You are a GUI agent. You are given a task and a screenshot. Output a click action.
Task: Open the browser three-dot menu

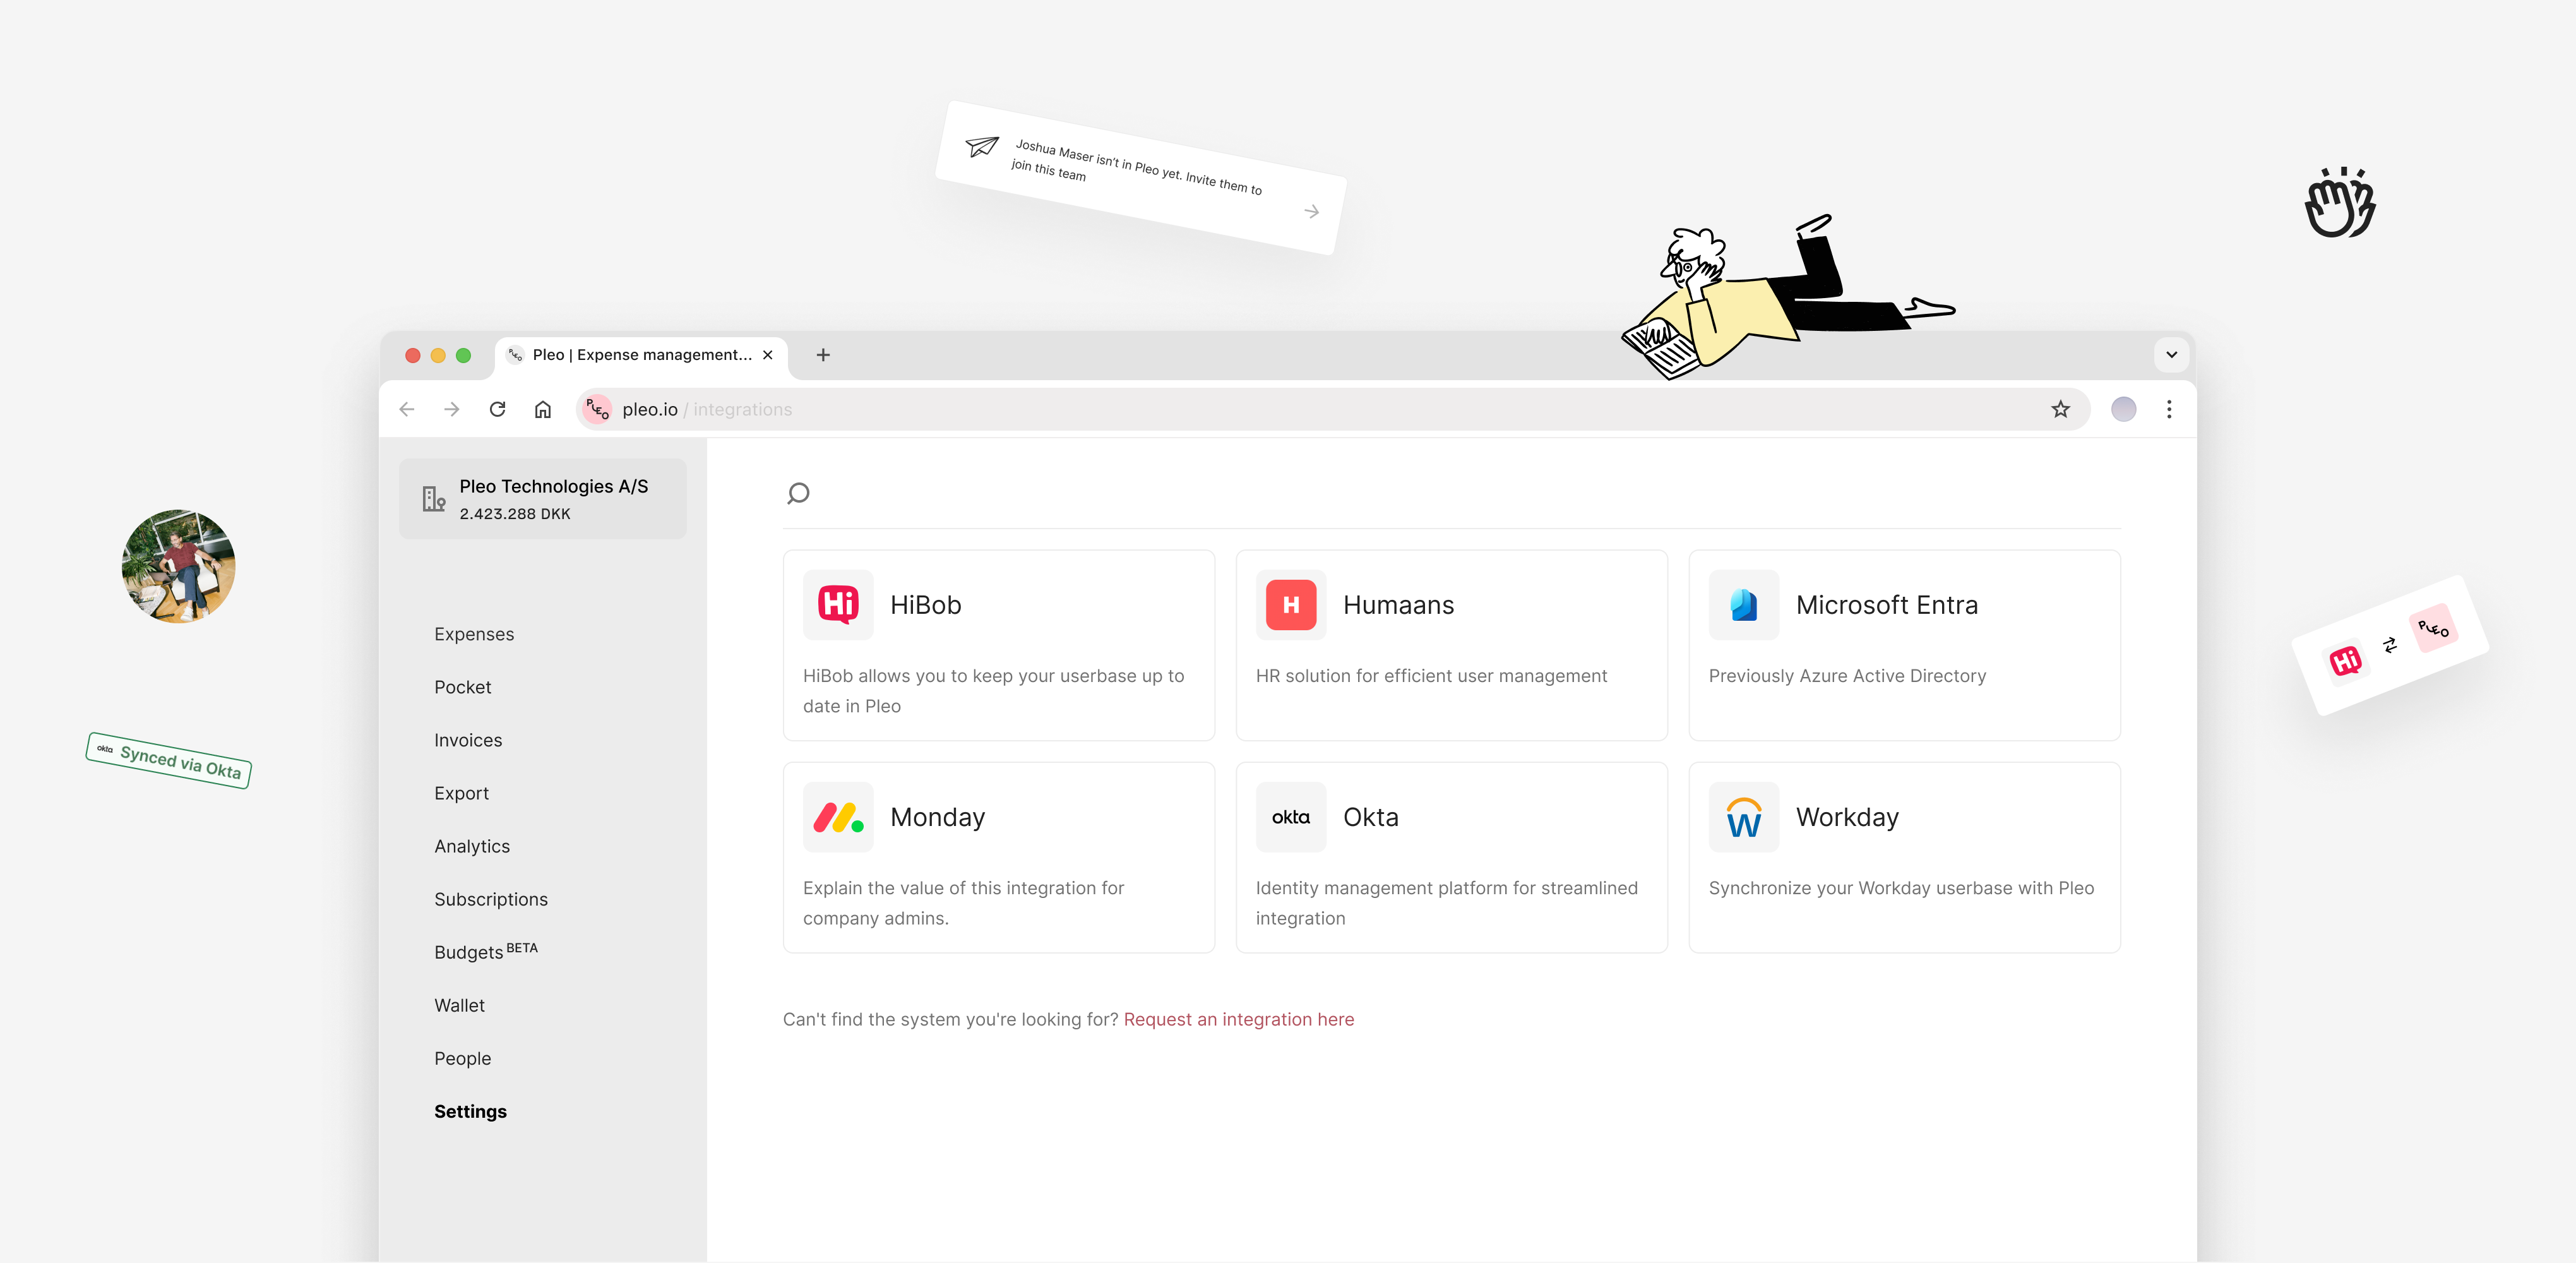click(x=2169, y=409)
